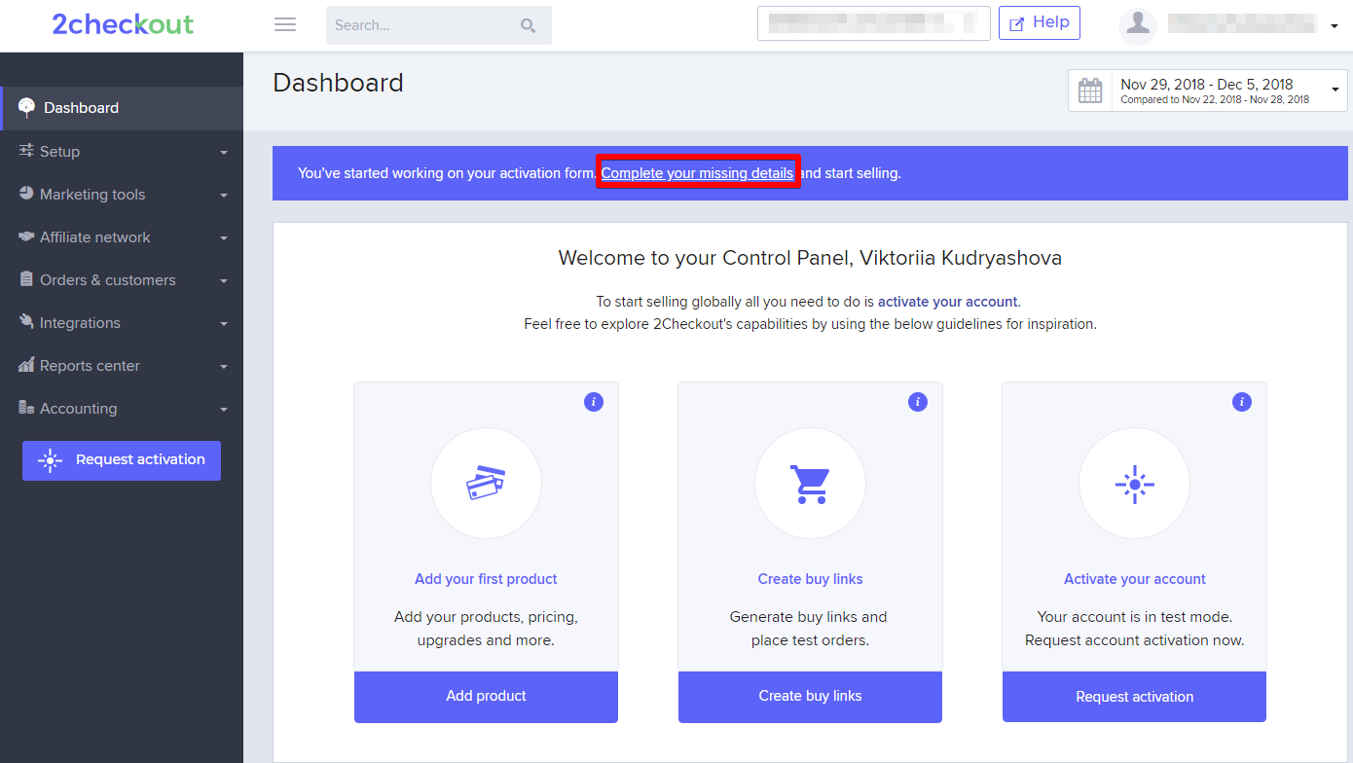Click the Reports center chart icon
The width and height of the screenshot is (1353, 763).
coord(26,365)
